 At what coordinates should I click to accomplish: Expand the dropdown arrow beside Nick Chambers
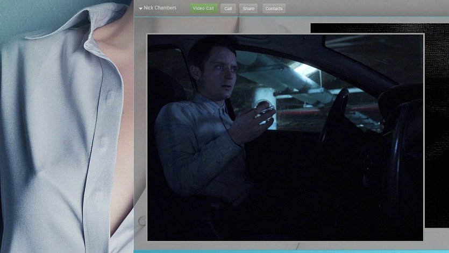coord(140,9)
